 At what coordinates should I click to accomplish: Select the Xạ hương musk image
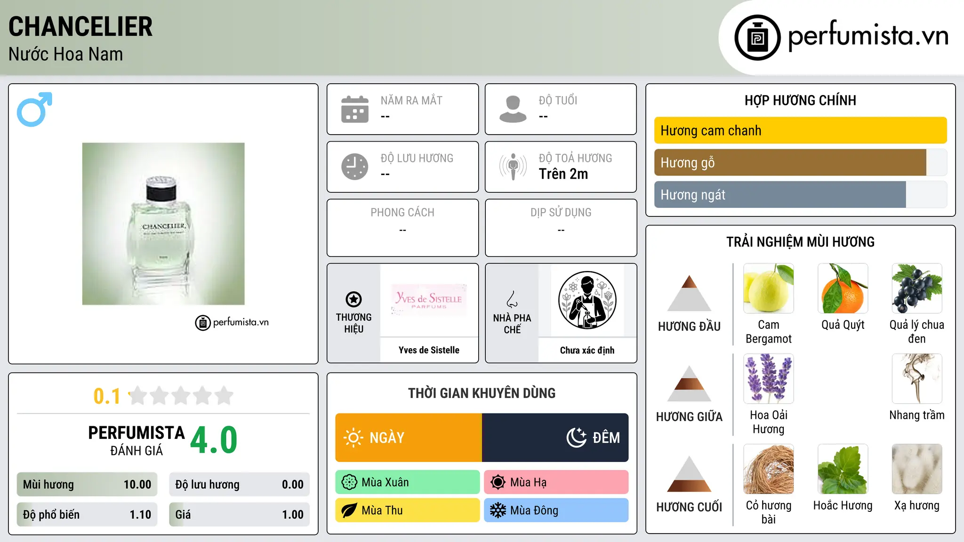[917, 469]
